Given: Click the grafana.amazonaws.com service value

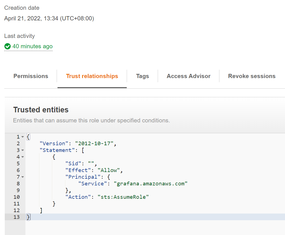Looking at the screenshot, I should click(151, 183).
